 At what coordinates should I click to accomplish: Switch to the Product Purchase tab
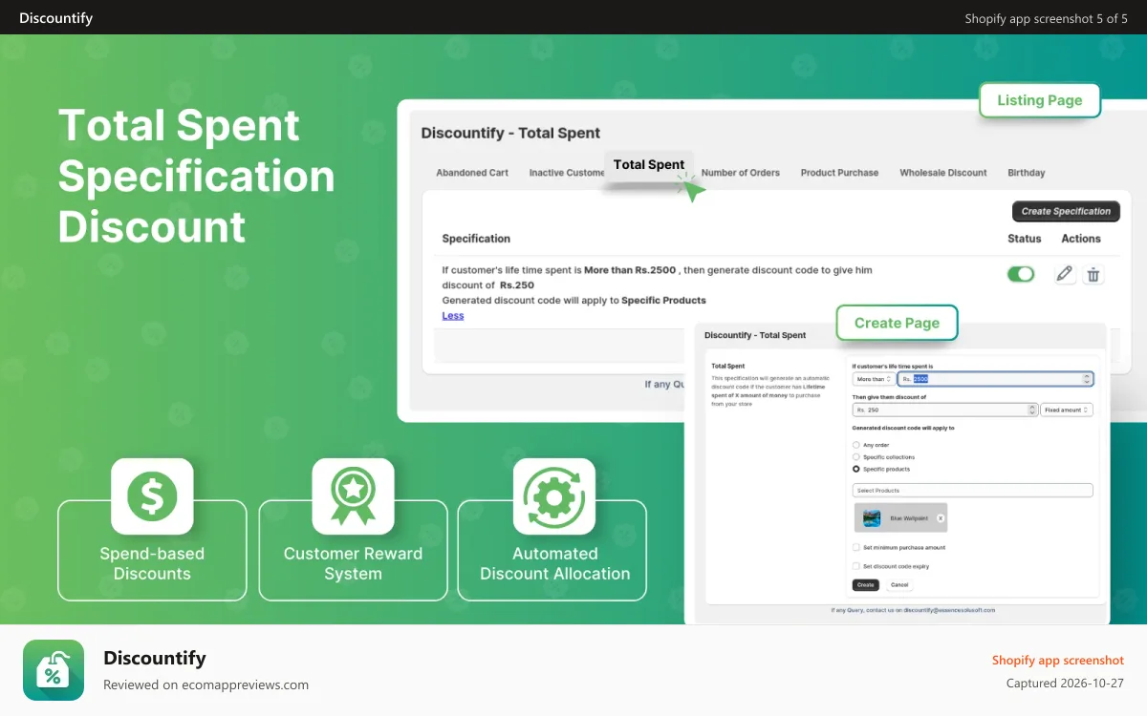839,173
